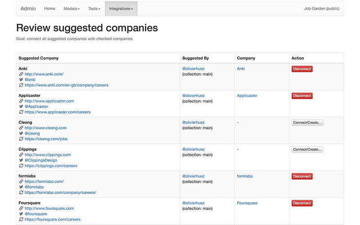Open formlabs.com/company/careers/ link
Image resolution: width=360 pixels, height=225 pixels.
(60, 193)
